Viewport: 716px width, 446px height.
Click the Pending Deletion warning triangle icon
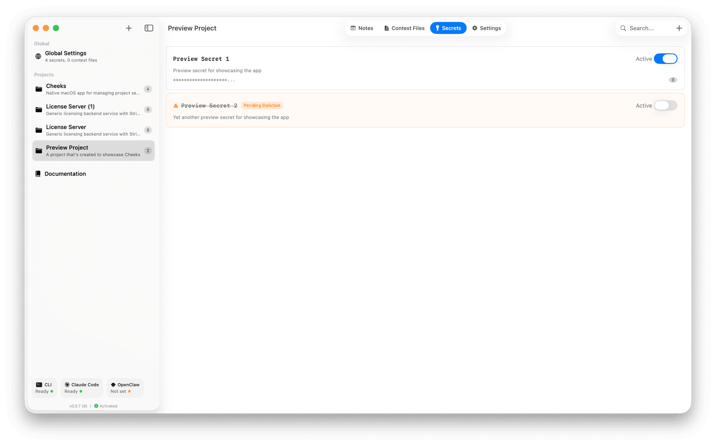176,106
